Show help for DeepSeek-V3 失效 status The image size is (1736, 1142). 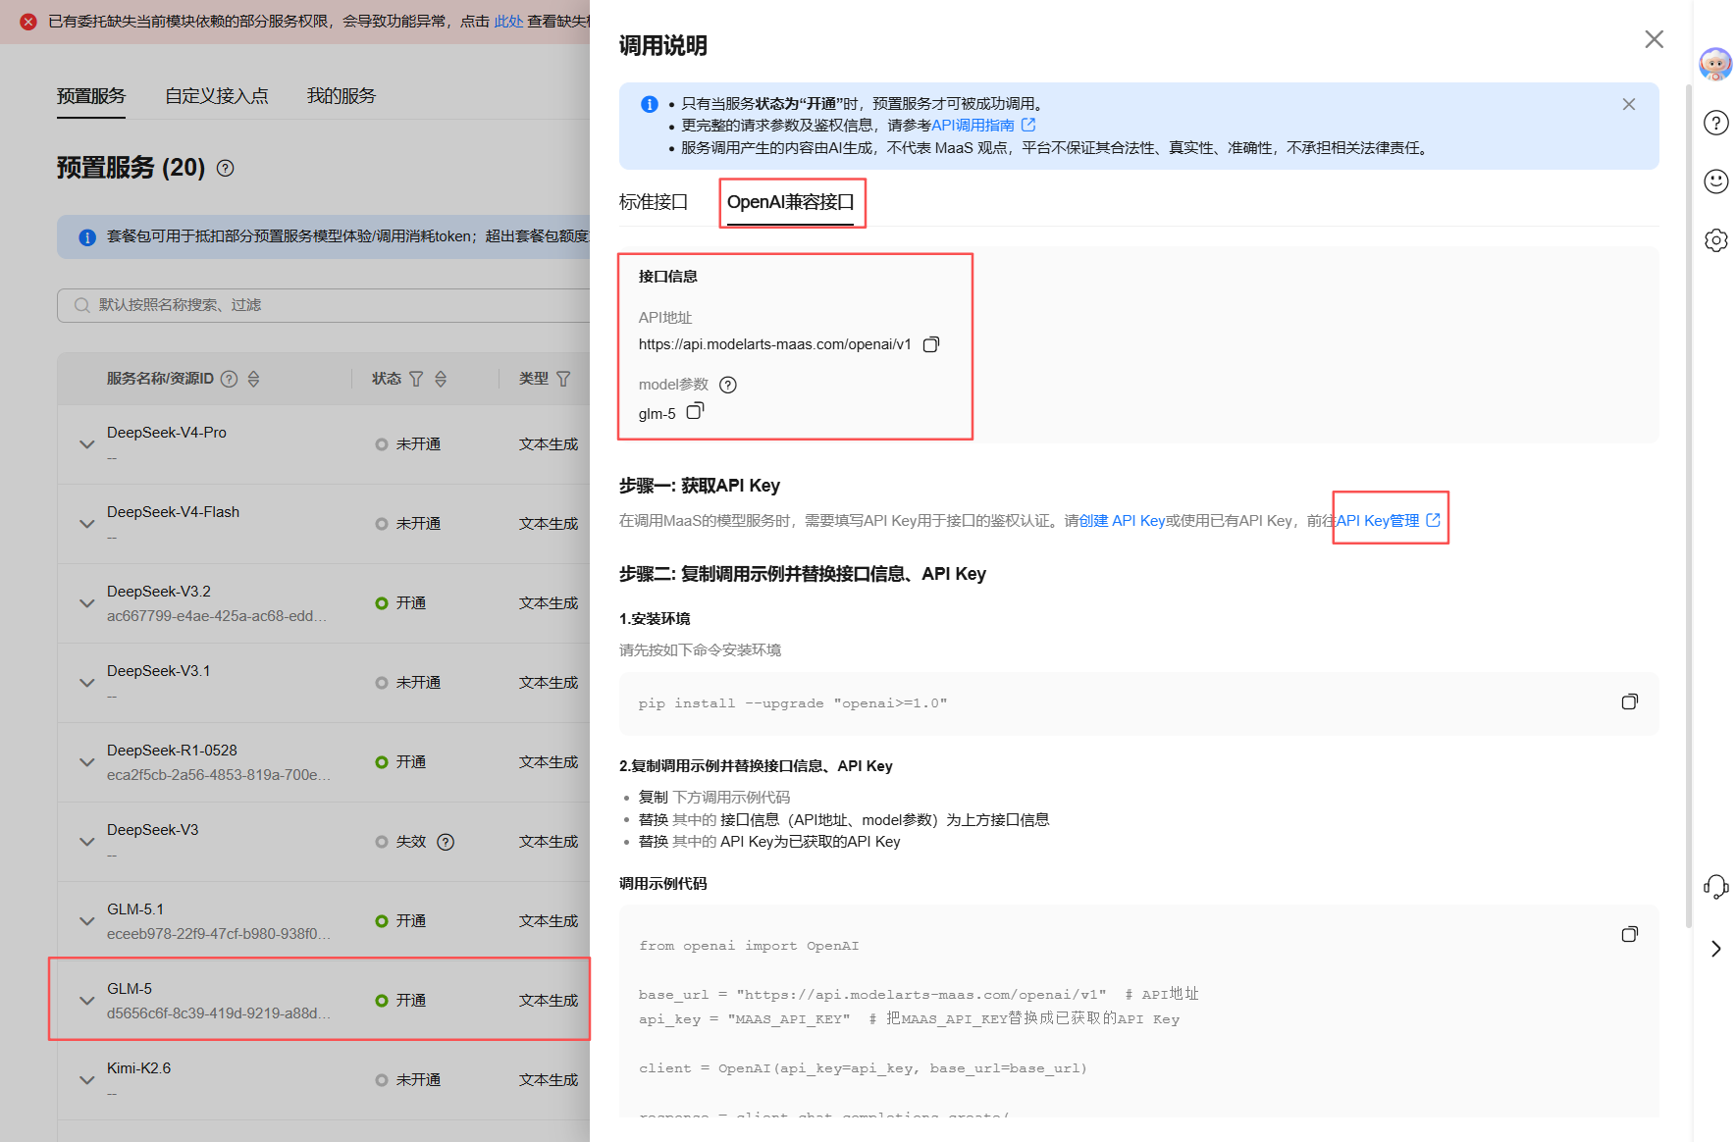[x=446, y=842]
